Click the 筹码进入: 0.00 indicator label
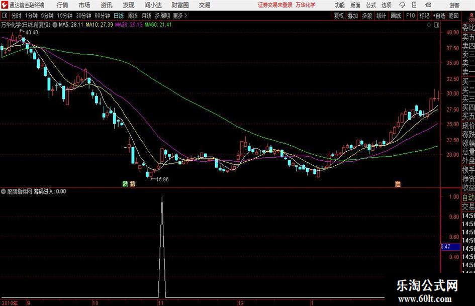The width and height of the screenshot is (475, 306). 50,191
